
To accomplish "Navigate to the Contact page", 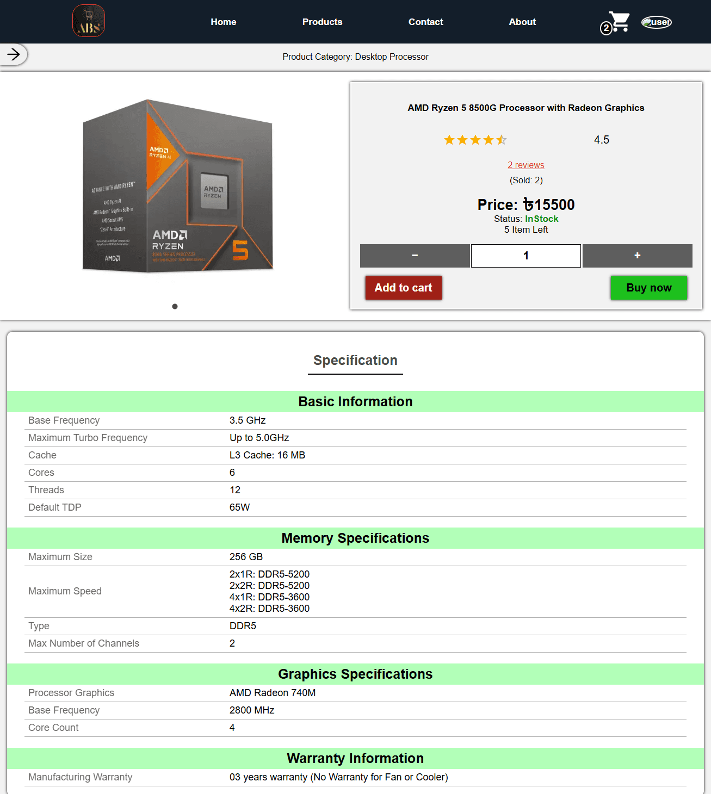I will point(425,22).
